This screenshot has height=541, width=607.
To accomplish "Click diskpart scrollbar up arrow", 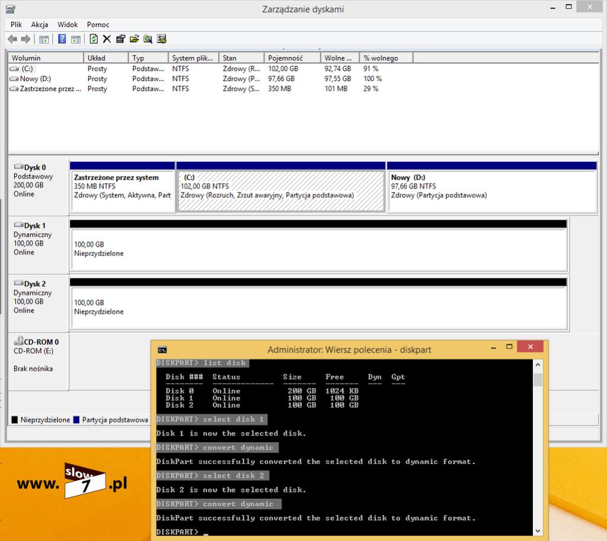I will click(538, 365).
